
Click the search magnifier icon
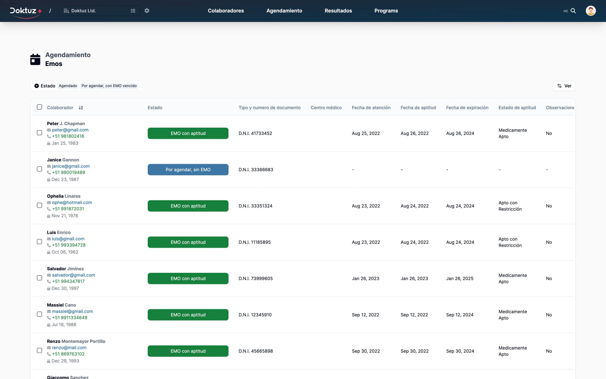pos(573,11)
